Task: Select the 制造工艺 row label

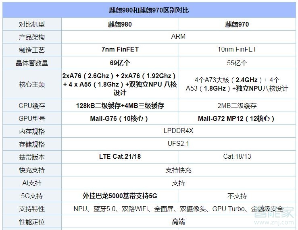Action: click(x=32, y=50)
